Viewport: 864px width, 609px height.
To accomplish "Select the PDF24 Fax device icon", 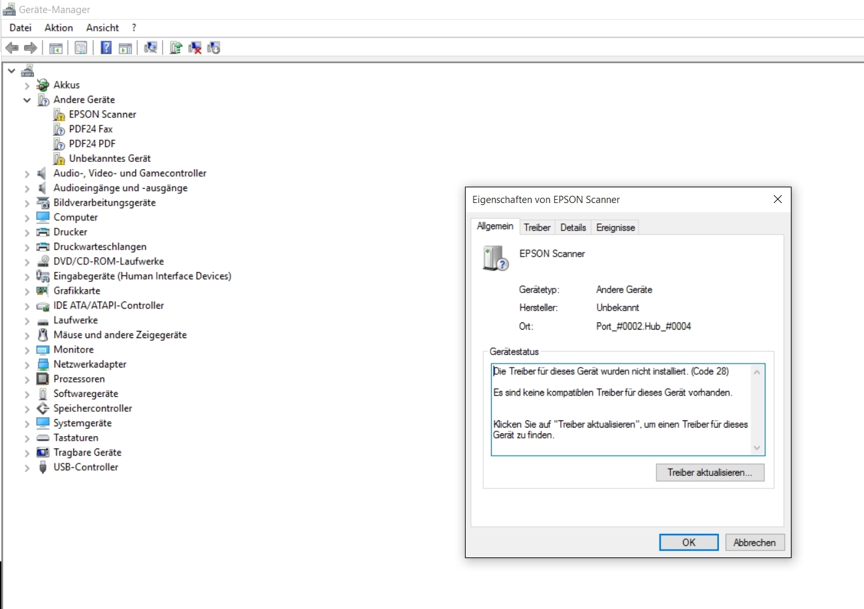I will tap(59, 129).
